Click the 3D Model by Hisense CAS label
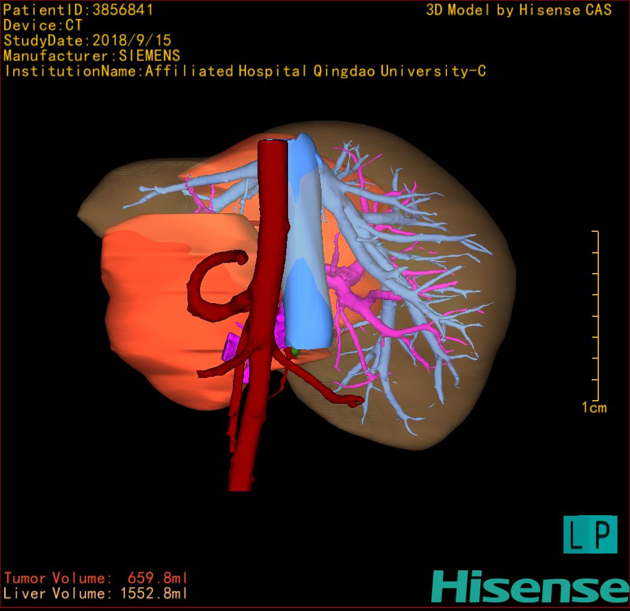Viewport: 630px width, 611px height. [x=519, y=10]
